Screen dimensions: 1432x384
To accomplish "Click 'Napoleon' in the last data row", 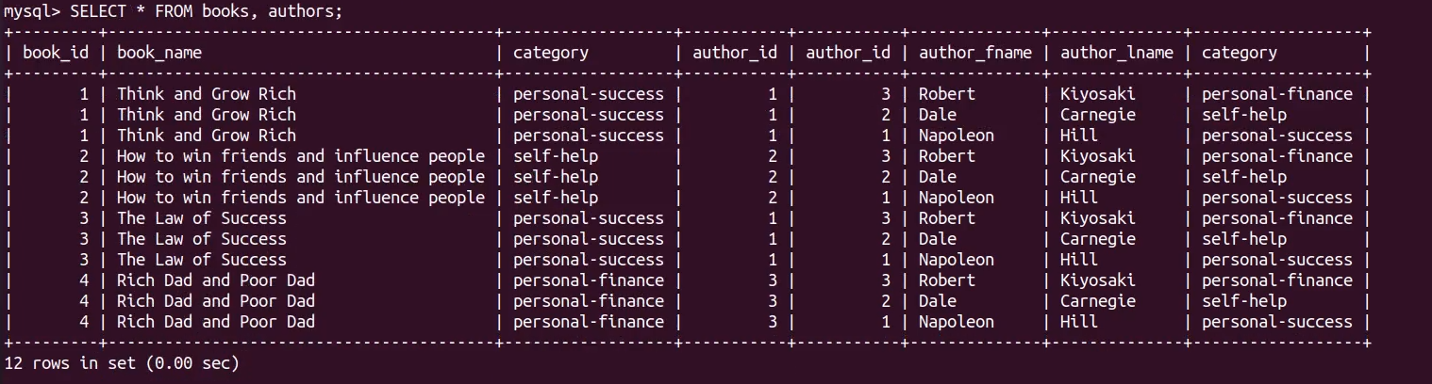I will (956, 322).
